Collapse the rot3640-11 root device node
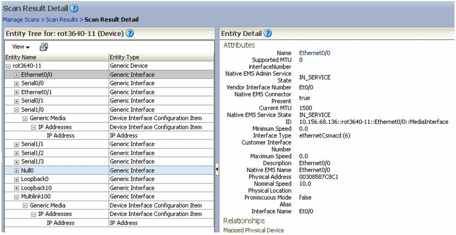The image size is (456, 235). click(8, 66)
